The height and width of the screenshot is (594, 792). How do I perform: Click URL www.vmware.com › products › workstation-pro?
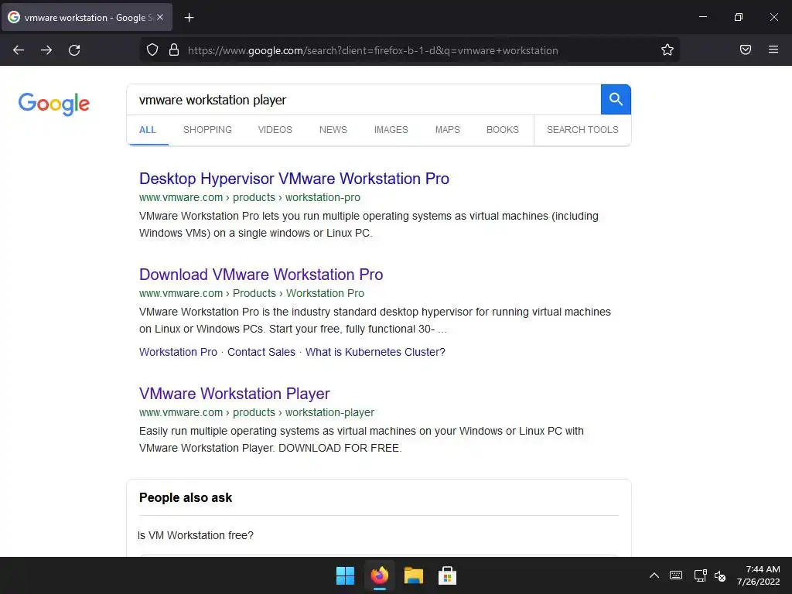click(250, 197)
